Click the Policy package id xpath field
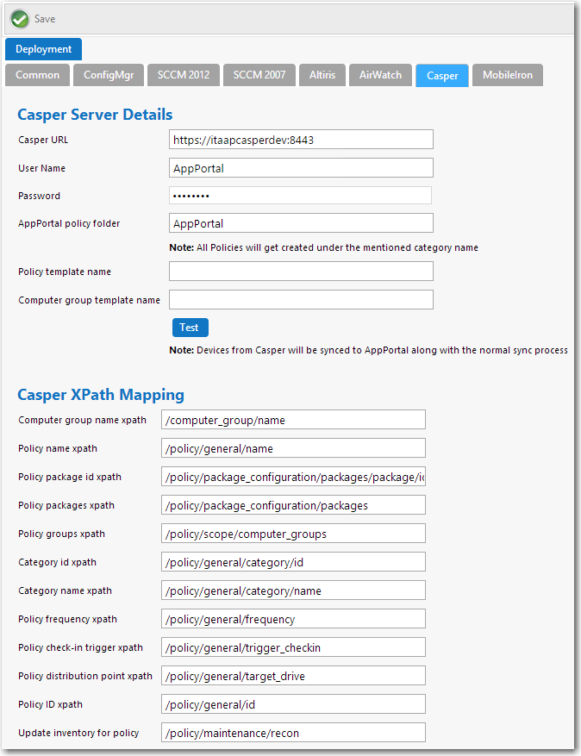581x756 pixels. point(294,477)
